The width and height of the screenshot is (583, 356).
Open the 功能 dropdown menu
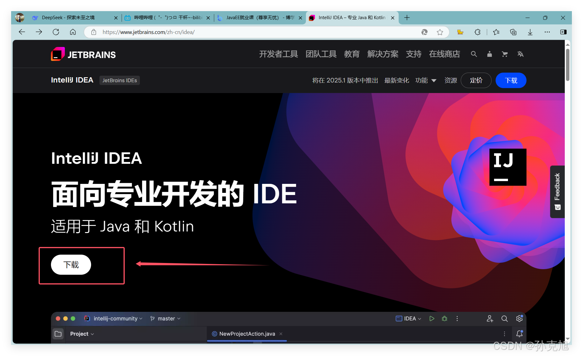click(426, 80)
